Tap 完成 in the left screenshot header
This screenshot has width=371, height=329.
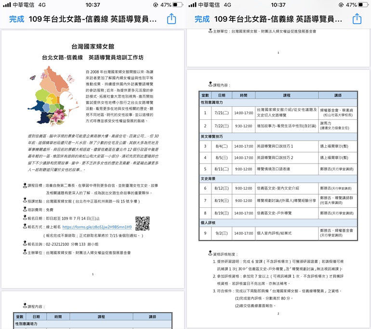click(x=16, y=19)
